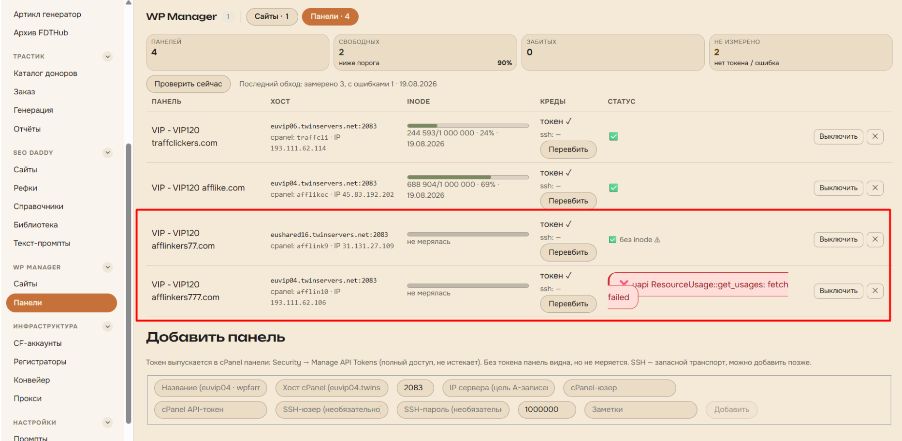
Task: Focus the IP сервера input field
Action: point(498,388)
